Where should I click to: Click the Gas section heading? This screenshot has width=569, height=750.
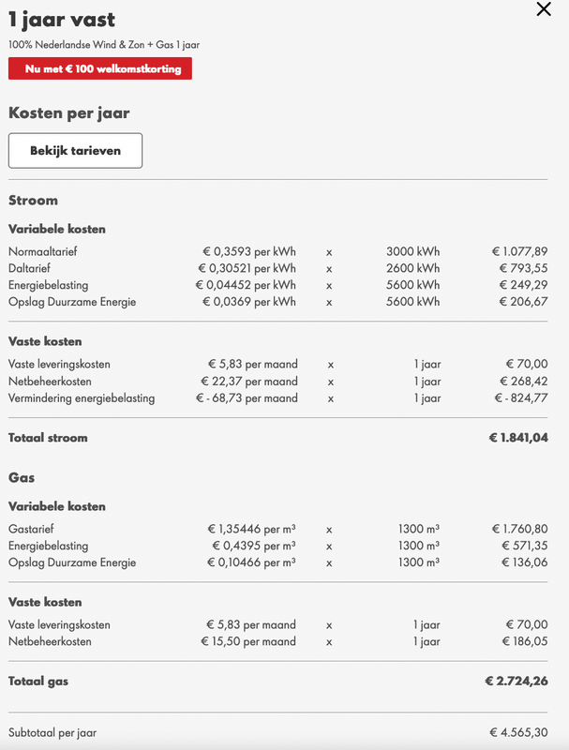[x=22, y=477]
